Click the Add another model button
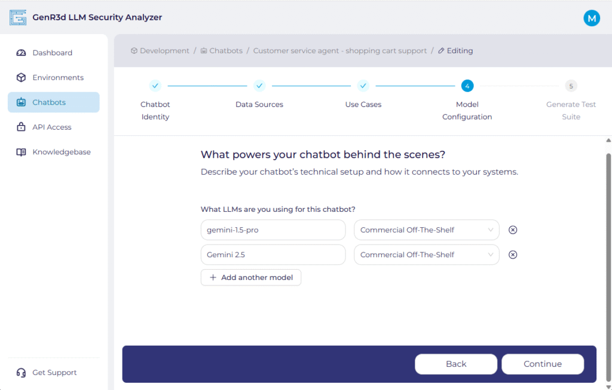The width and height of the screenshot is (612, 390). click(251, 278)
